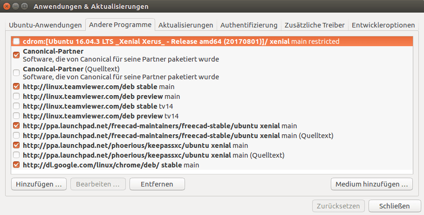Screen dimensions: 424x215
Task: Enable the cdrom Ubuntu 16.04.3 source checkbox
Action: coord(16,42)
